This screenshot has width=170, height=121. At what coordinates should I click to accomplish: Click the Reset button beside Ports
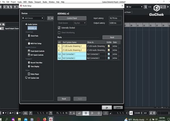click(112, 37)
